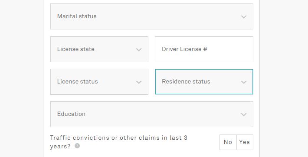Image resolution: width=308 pixels, height=157 pixels.
Task: Open the Marital status dropdown
Action: click(x=152, y=16)
